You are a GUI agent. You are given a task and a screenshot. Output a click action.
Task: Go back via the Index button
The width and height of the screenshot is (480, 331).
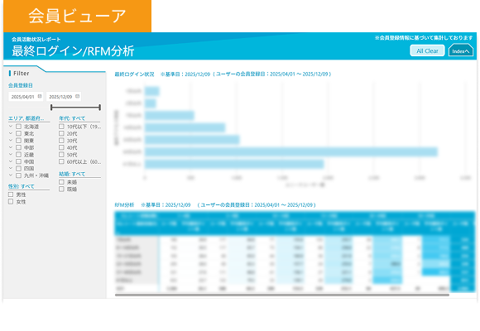tap(461, 50)
